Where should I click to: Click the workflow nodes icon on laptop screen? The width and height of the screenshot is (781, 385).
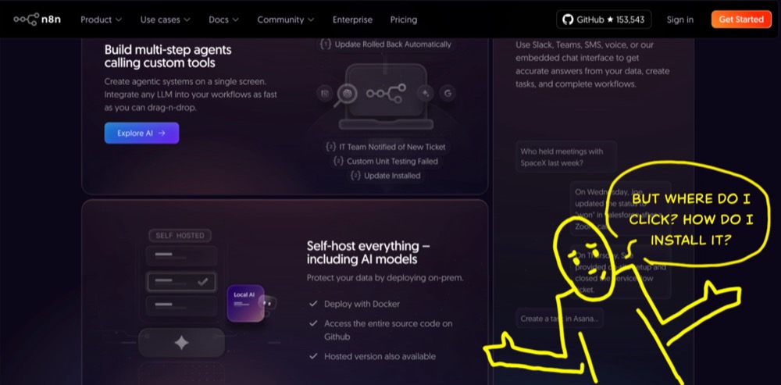(386, 94)
